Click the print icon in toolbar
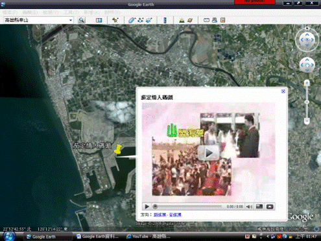Image resolution: width=321 pixels, height=241 pixels. (215, 20)
